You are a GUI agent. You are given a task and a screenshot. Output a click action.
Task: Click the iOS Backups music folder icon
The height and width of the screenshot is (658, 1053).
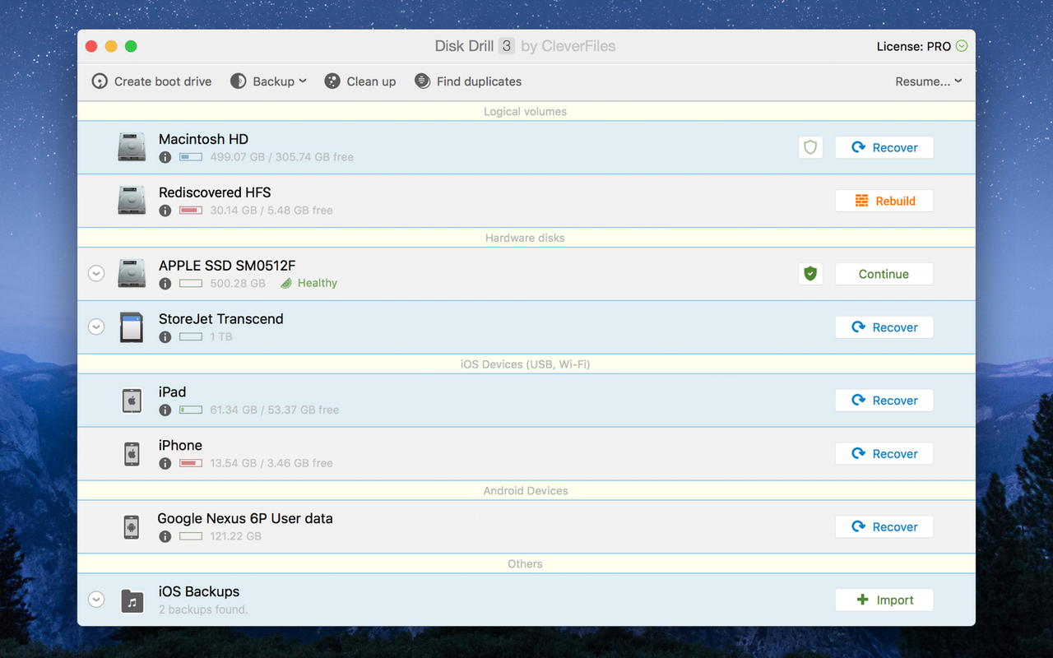tap(132, 600)
